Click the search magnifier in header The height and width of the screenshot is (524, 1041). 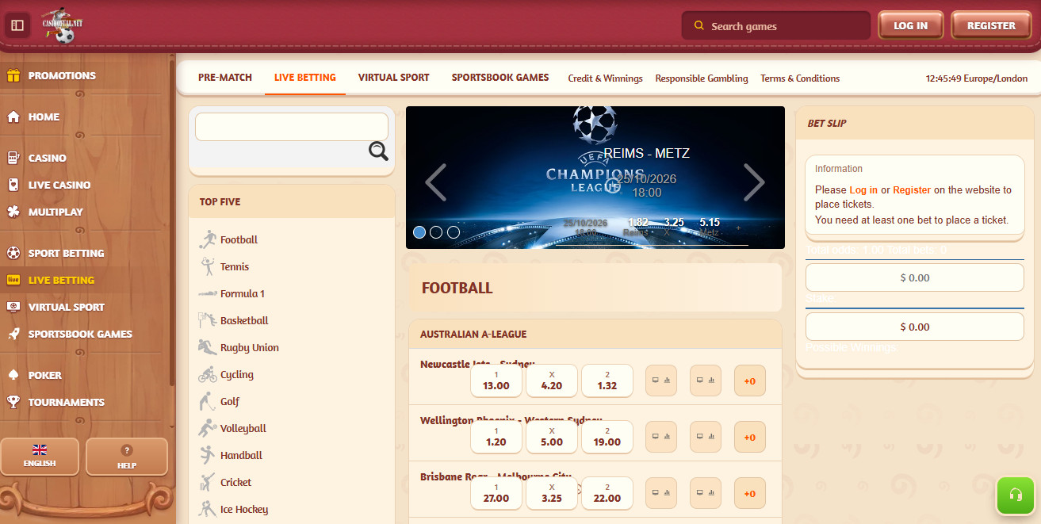[698, 26]
